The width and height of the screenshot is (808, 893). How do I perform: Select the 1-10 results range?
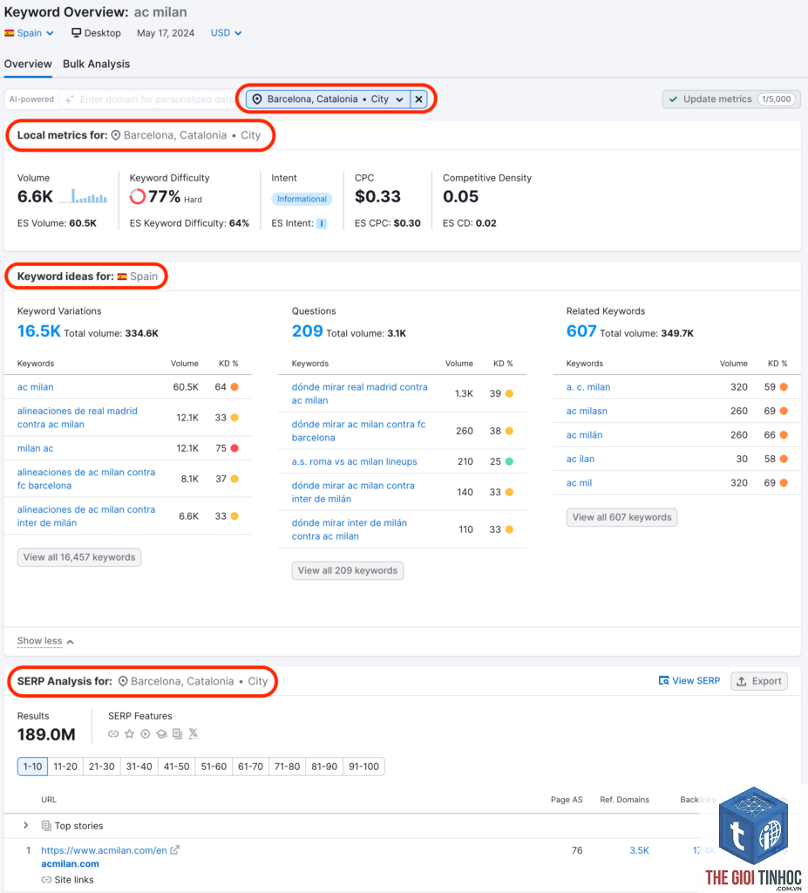tap(32, 767)
